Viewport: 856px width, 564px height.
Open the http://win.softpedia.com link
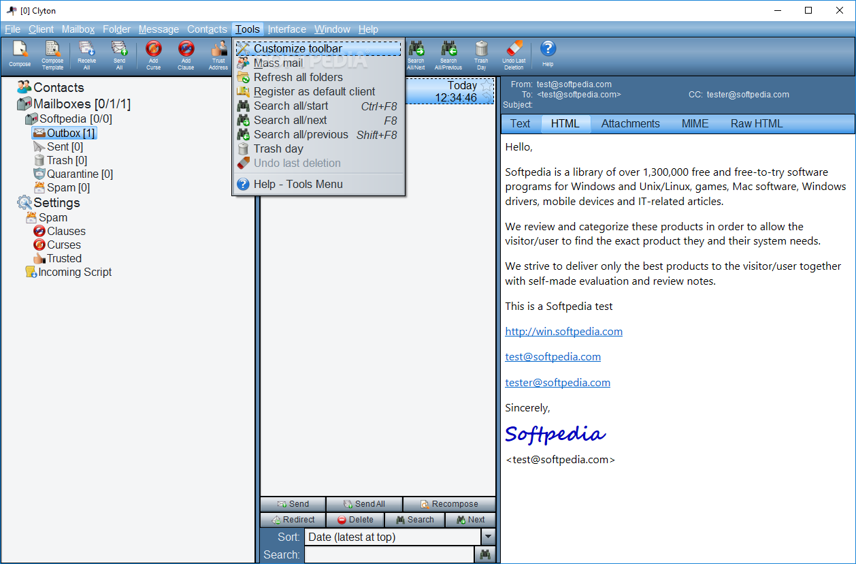(x=563, y=332)
